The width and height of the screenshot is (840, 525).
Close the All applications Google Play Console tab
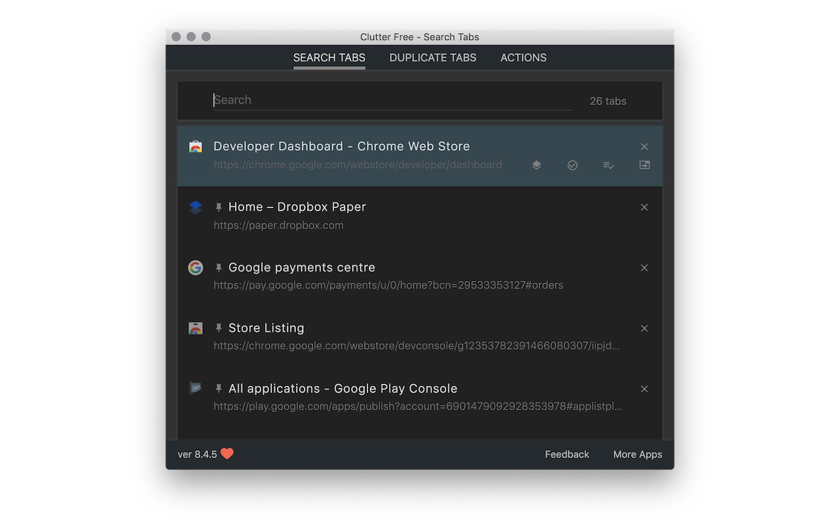point(644,388)
